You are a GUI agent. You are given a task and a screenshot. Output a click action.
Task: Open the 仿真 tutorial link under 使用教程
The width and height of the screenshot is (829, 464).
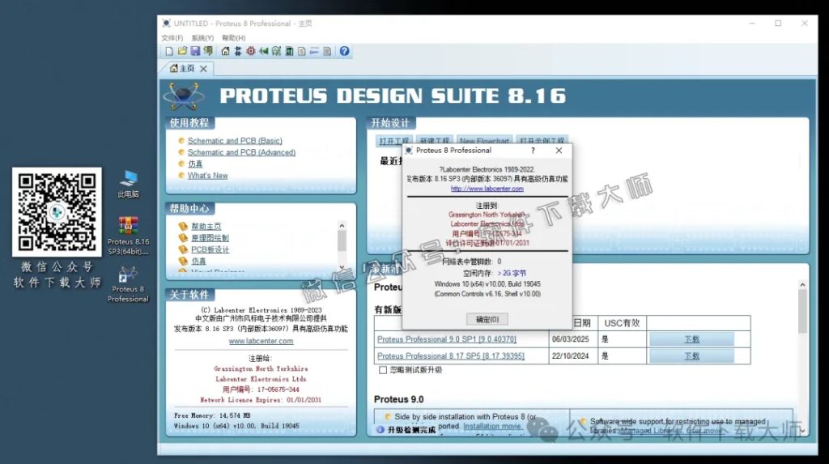[196, 164]
